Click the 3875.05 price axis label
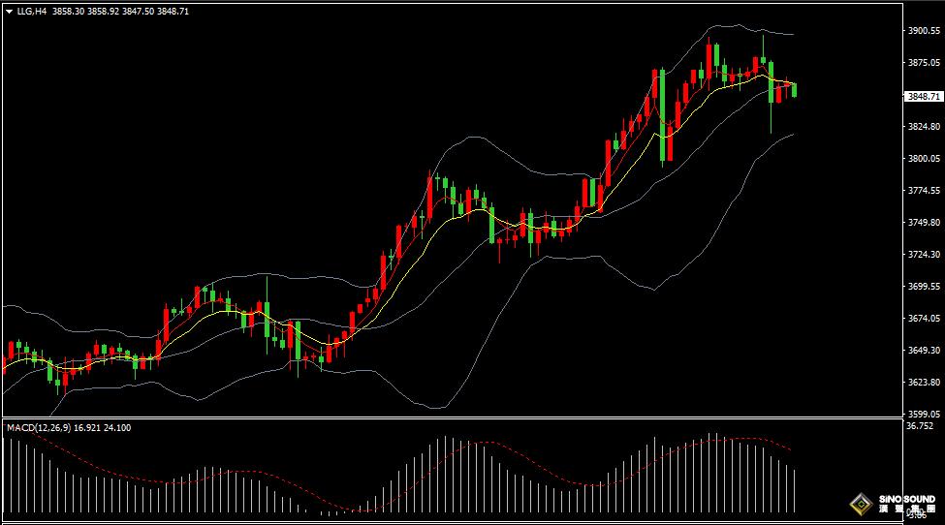Screen dimensions: 945x525 (925, 63)
